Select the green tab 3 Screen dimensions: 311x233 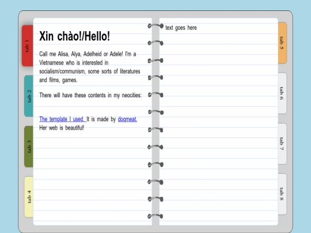[x=29, y=147]
